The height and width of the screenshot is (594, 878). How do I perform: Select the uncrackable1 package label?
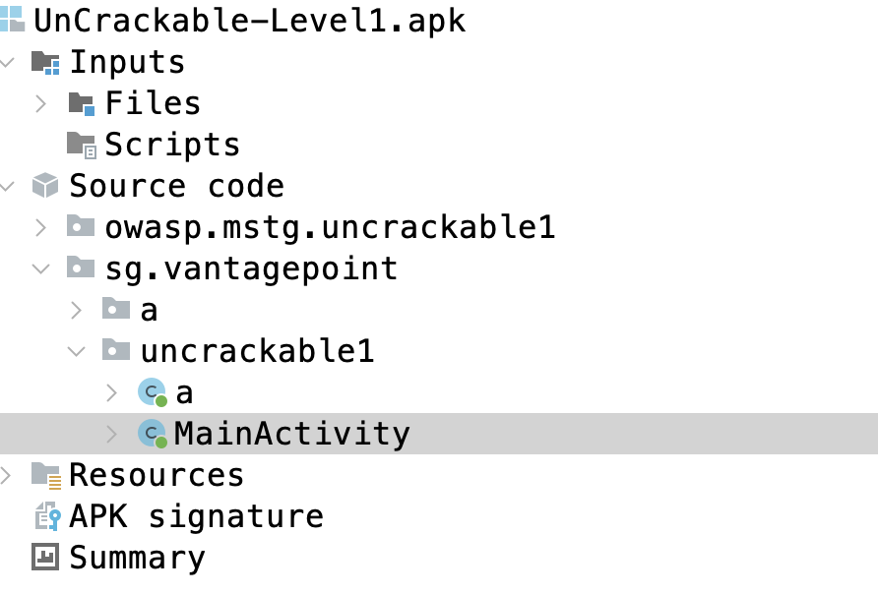[x=257, y=352]
